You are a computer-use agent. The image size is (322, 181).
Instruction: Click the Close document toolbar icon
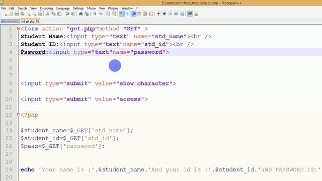click(29, 14)
